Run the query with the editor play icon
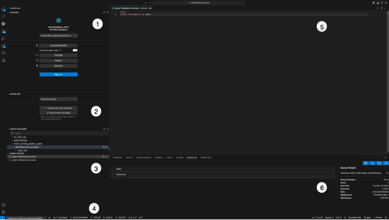Viewport: 389px width, 220px height. click(x=377, y=8)
